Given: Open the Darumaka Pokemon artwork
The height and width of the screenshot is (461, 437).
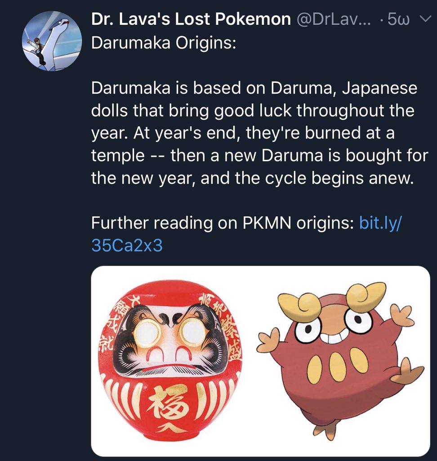Looking at the screenshot, I should tap(341, 361).
